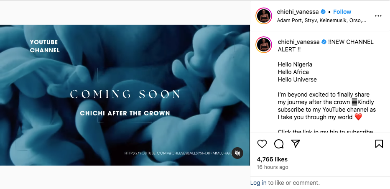Click the Log in link
The image size is (390, 189).
tap(258, 183)
